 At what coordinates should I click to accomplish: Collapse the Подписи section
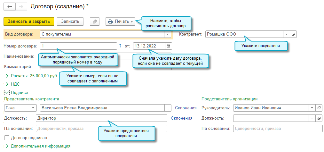coord(7,92)
